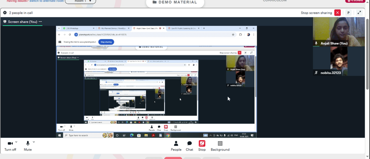Open the call settings gear icon
This screenshot has height=159, width=370.
coord(5,13)
